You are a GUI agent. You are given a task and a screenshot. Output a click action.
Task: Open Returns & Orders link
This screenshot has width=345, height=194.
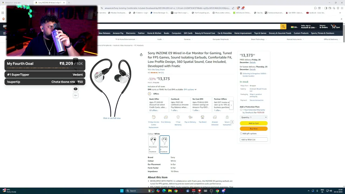point(324,26)
